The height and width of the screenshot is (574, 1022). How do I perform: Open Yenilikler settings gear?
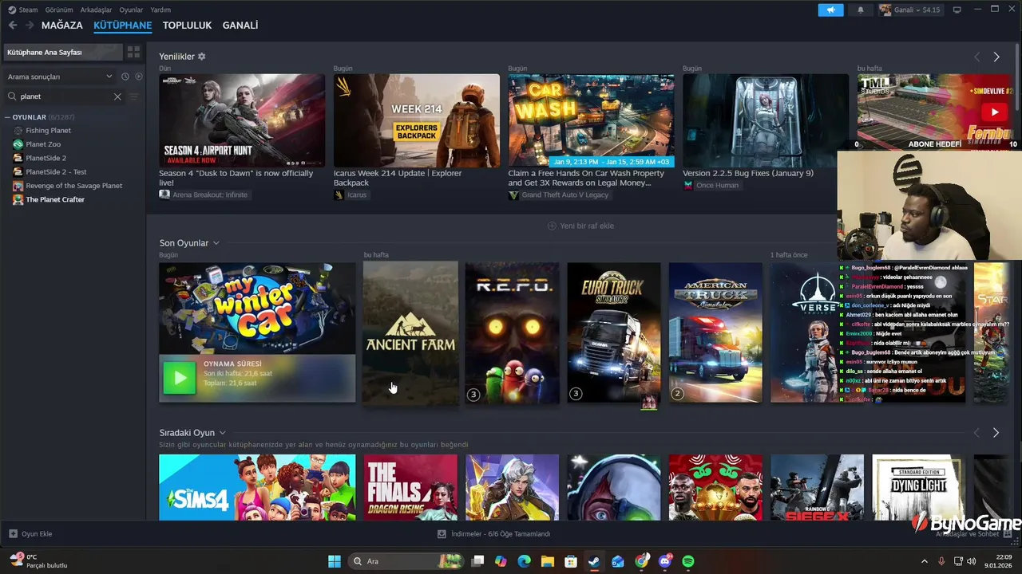tap(202, 57)
